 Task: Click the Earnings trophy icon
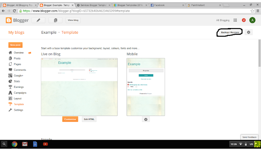[x=10, y=87]
